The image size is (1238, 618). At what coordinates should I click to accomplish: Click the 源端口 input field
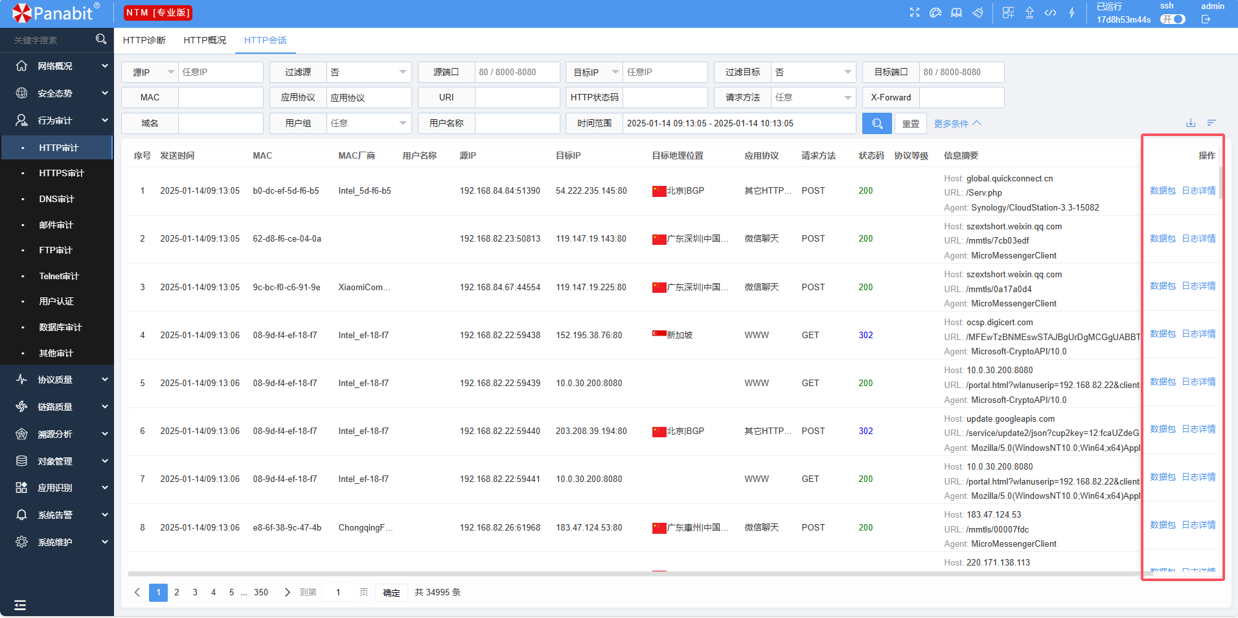517,72
